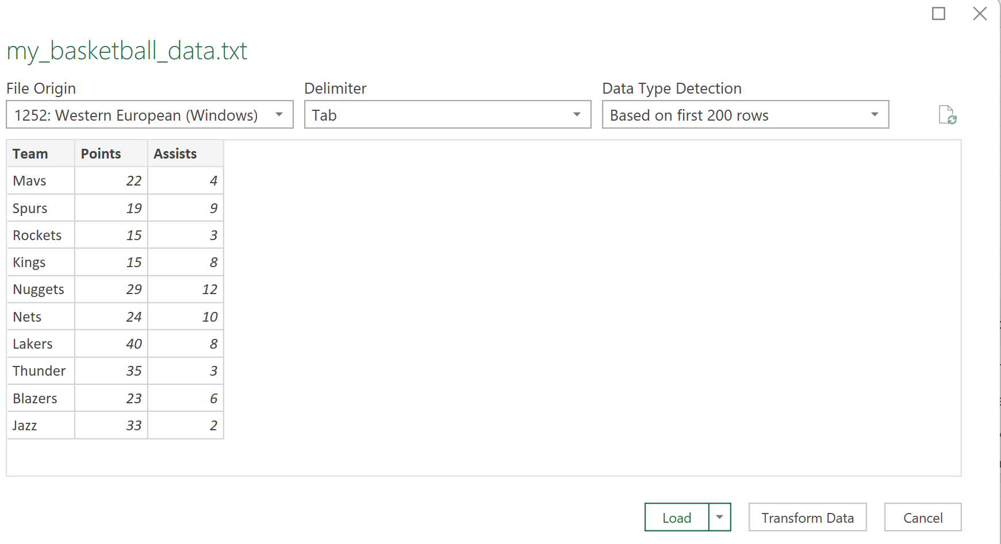This screenshot has width=1001, height=544.
Task: Maximize the import dialog window
Action: [938, 14]
